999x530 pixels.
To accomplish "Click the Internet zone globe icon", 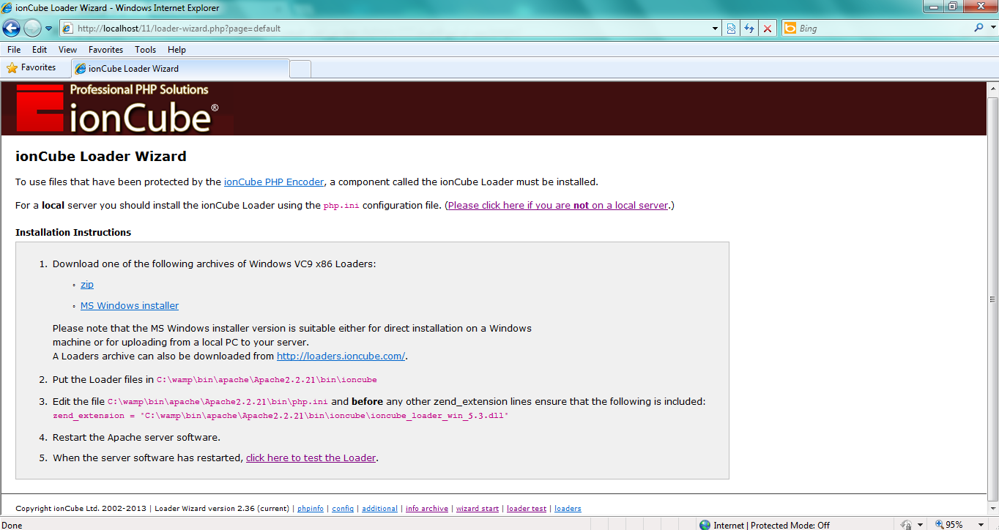I will point(705,525).
